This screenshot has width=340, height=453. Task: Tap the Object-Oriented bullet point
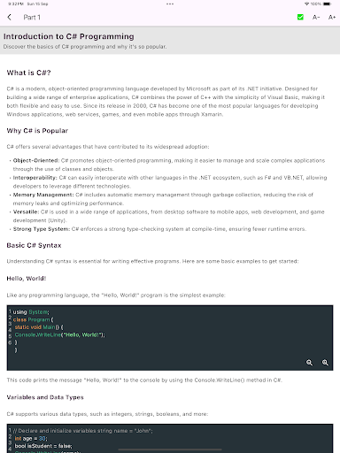point(168,165)
